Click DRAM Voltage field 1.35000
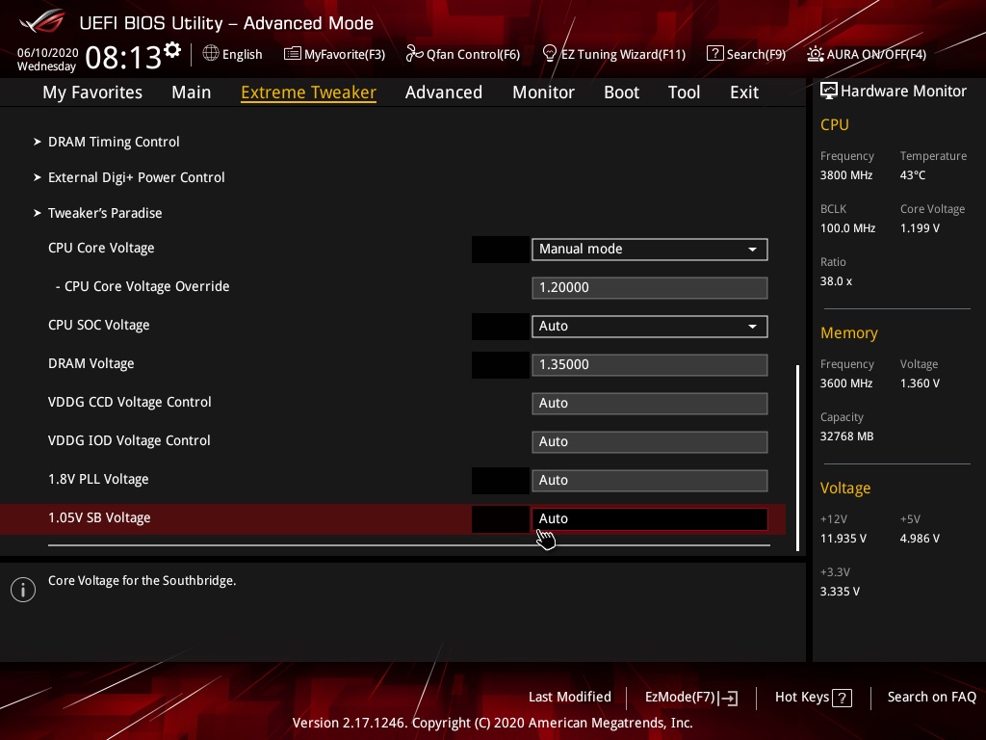This screenshot has height=740, width=986. (650, 365)
